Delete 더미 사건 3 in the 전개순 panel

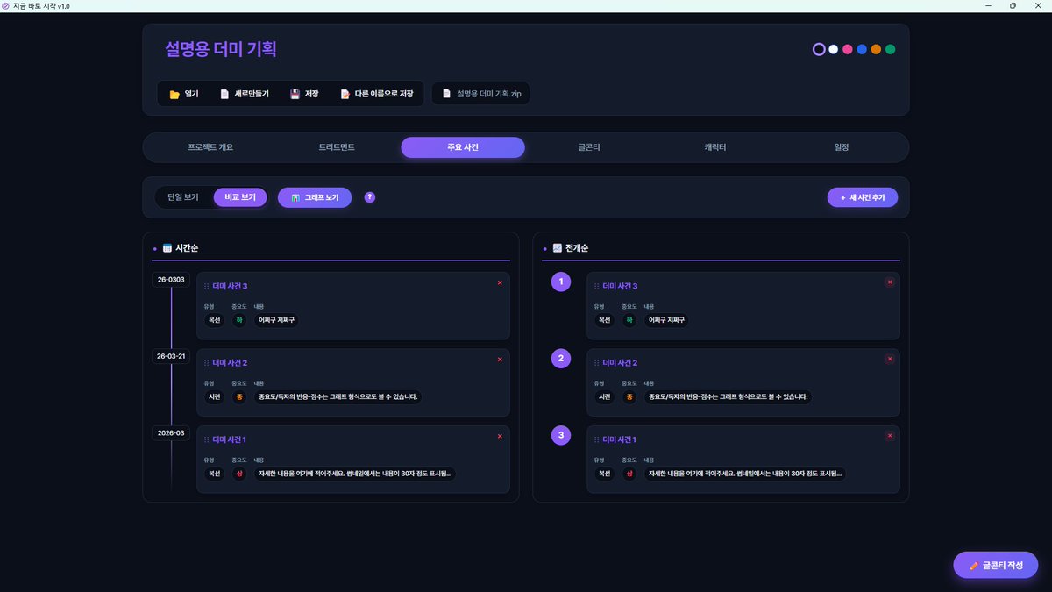pyautogui.click(x=890, y=282)
